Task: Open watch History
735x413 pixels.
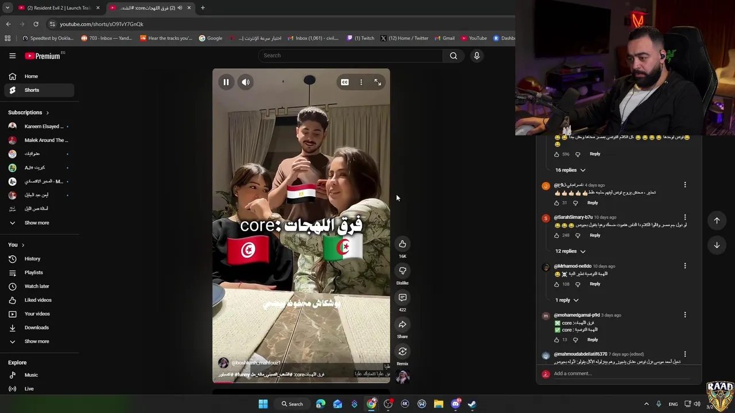Action: click(40, 259)
